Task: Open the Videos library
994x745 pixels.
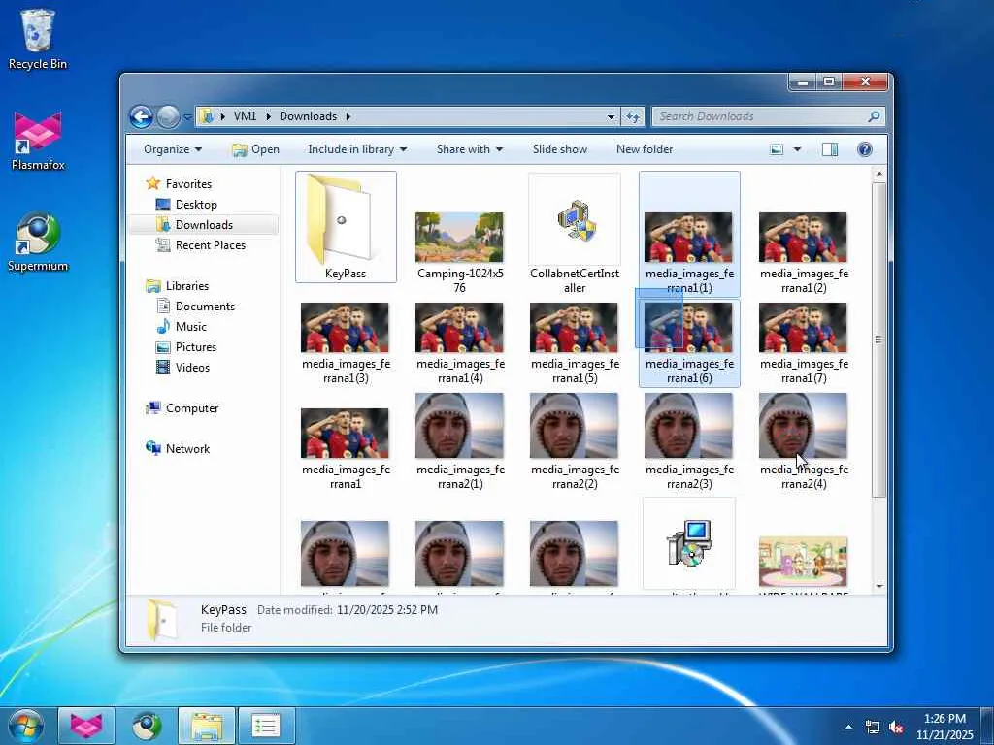Action: tap(192, 367)
